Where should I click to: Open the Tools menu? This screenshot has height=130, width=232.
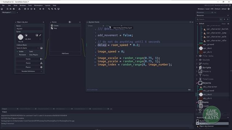[x=30, y=5]
